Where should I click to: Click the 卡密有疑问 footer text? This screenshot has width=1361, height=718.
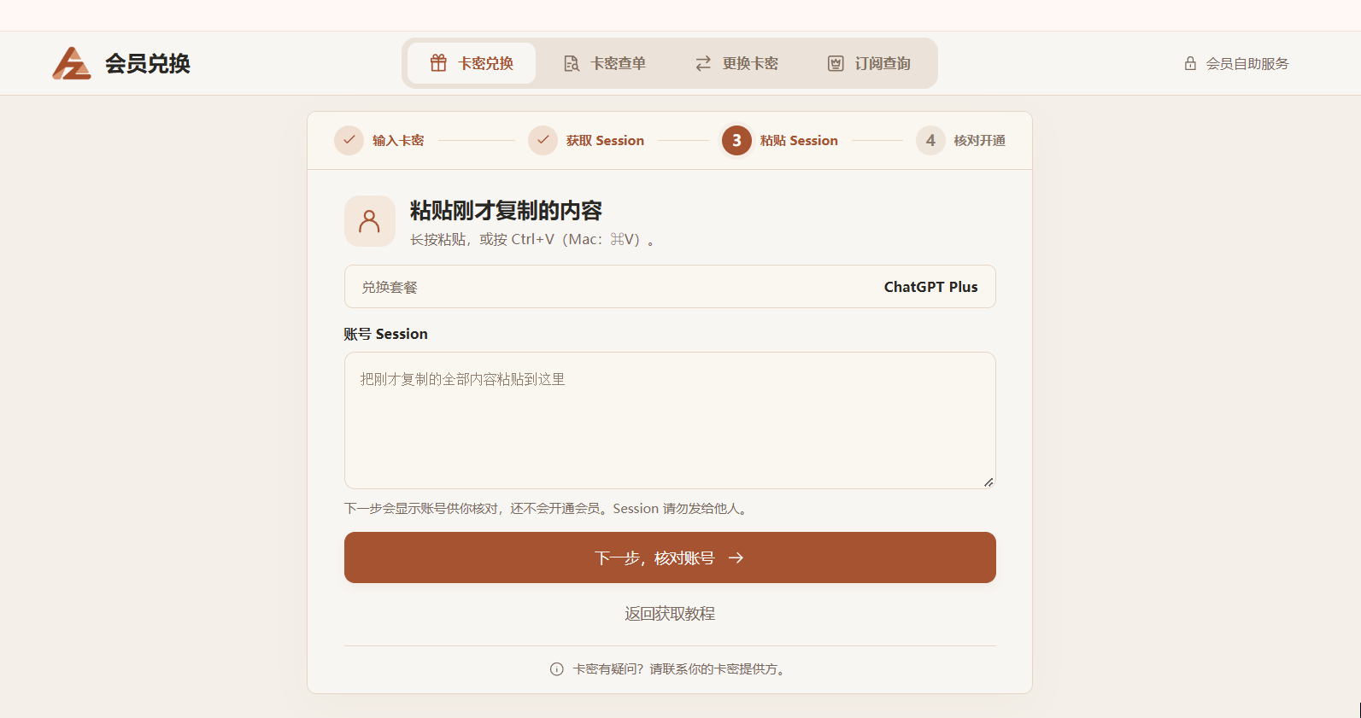[x=679, y=669]
